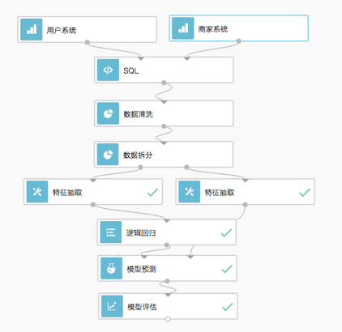Click the flask icon of 模型预测 node
Viewport: 342px width, 332px height.
111,268
